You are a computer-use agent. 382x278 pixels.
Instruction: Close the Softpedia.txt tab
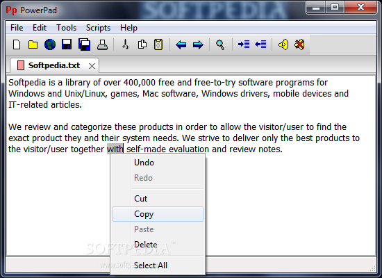point(92,66)
